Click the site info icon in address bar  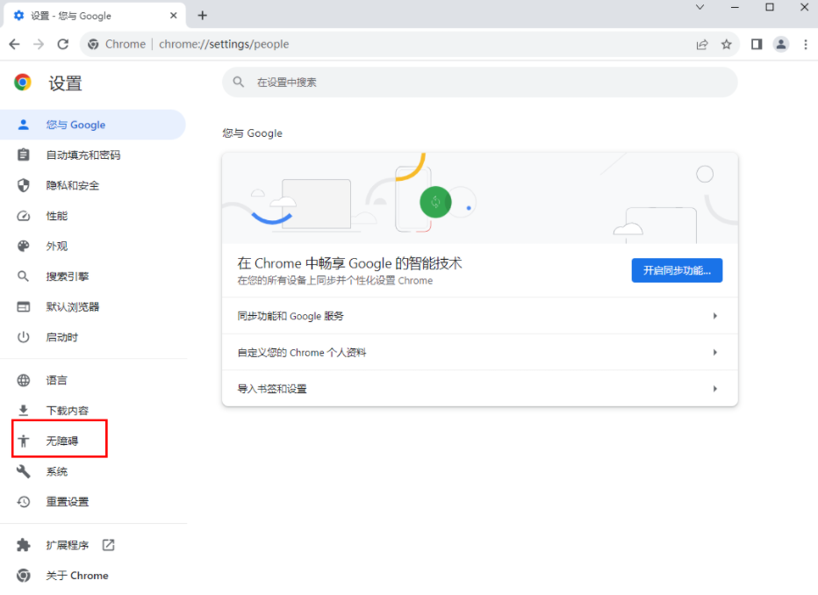(93, 45)
